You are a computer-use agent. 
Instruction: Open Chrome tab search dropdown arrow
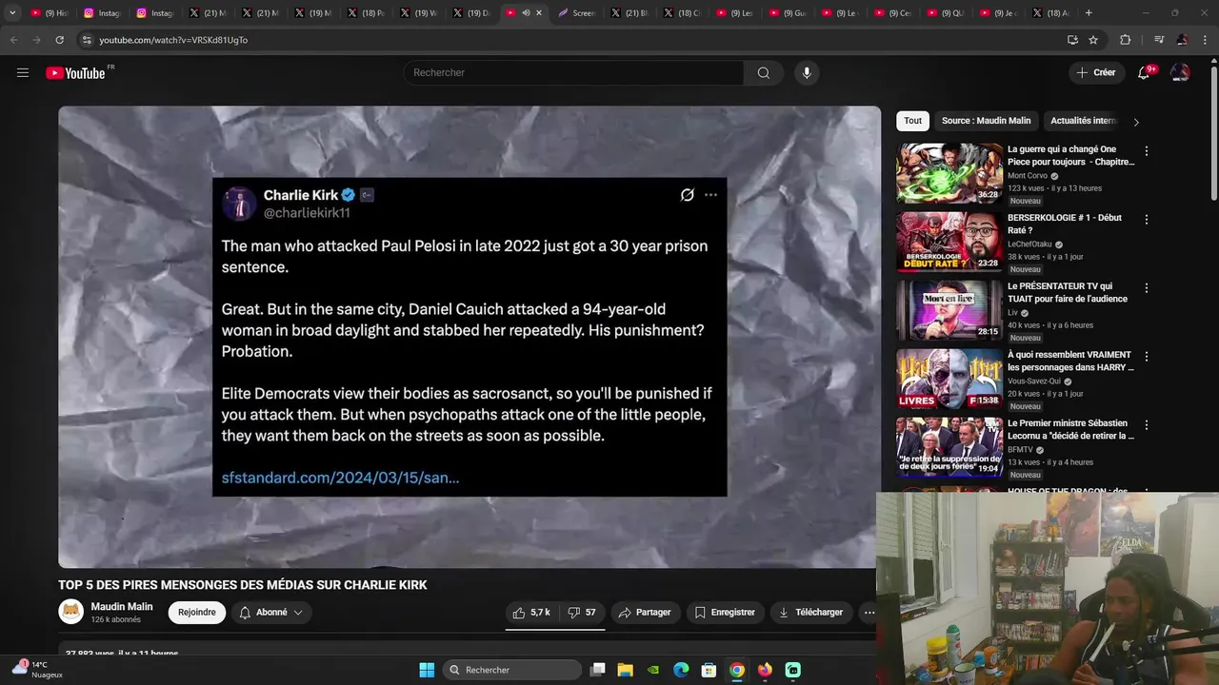click(x=12, y=12)
